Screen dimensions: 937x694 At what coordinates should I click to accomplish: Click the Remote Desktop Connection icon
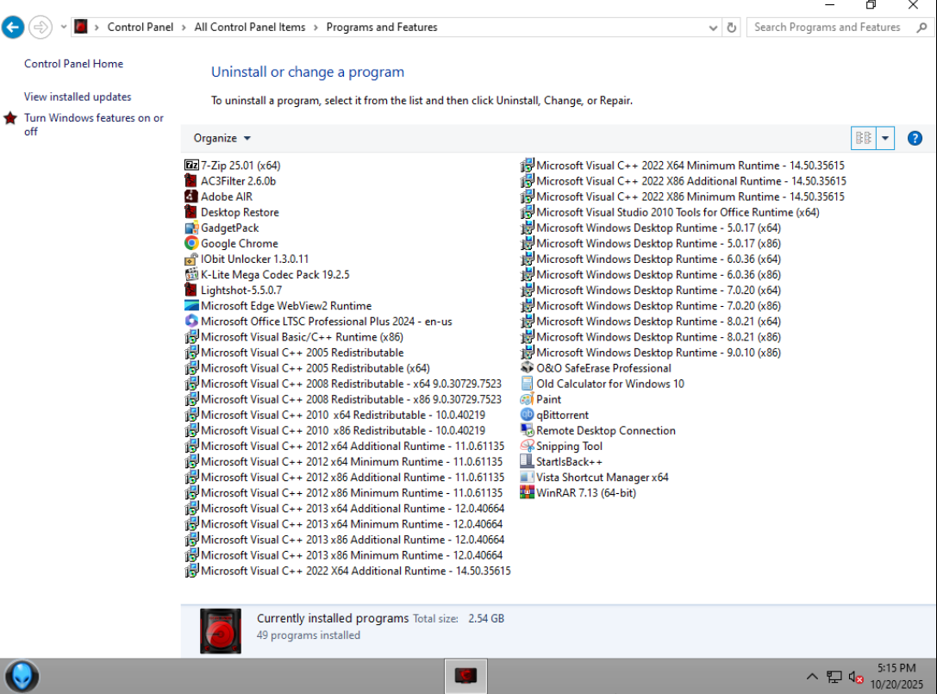[x=527, y=430]
